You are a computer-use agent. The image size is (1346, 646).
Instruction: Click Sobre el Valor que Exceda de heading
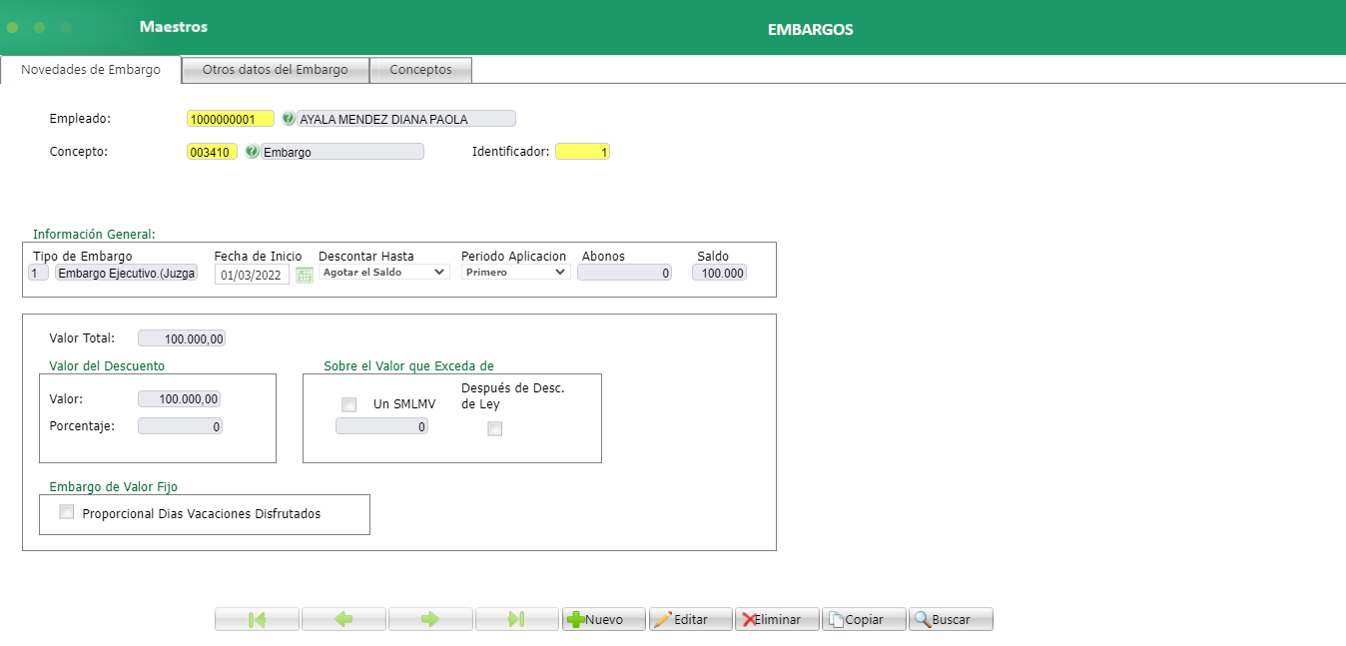tap(409, 366)
